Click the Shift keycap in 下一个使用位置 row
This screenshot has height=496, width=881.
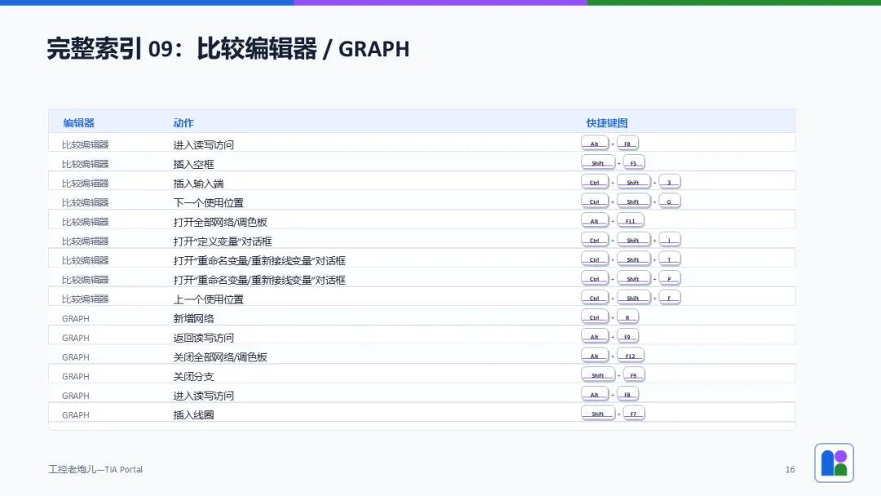tap(633, 201)
